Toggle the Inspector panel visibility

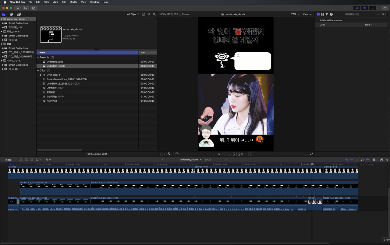tap(372, 8)
